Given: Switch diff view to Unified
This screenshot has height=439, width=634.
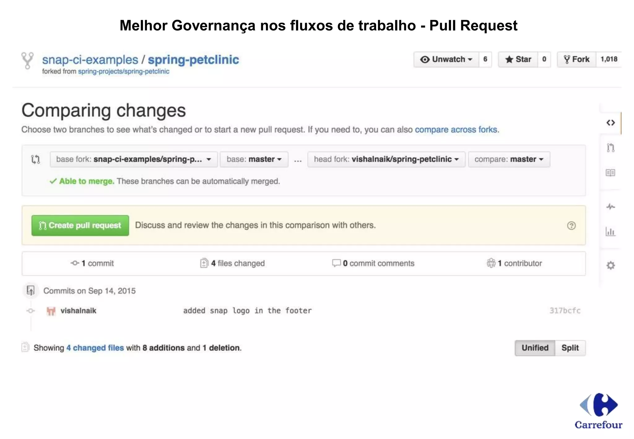Looking at the screenshot, I should click(535, 348).
